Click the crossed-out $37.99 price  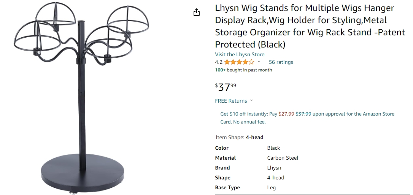(x=303, y=114)
